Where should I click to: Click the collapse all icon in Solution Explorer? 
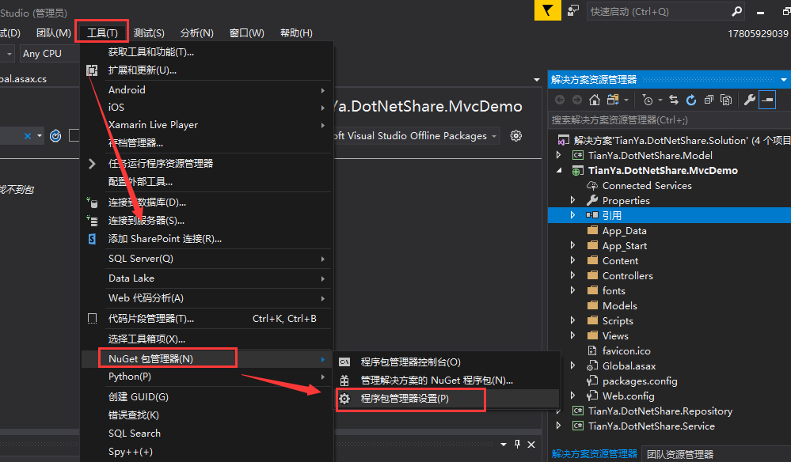coord(709,100)
